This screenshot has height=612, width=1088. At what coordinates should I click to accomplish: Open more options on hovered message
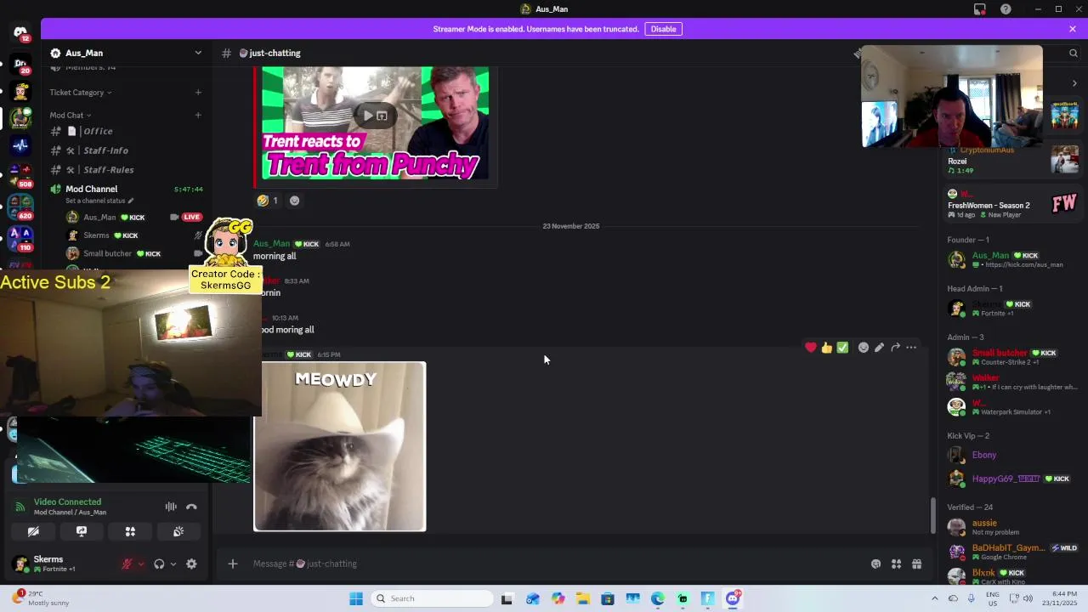[x=911, y=348]
